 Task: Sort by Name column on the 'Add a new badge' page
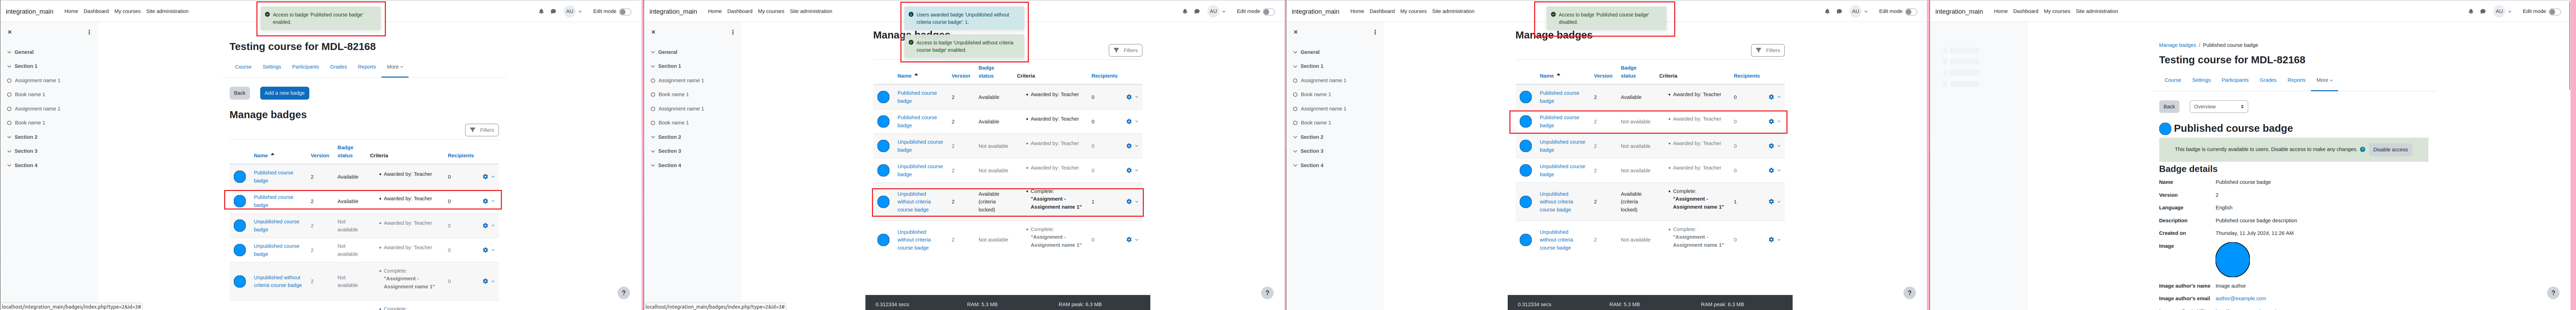pos(261,155)
